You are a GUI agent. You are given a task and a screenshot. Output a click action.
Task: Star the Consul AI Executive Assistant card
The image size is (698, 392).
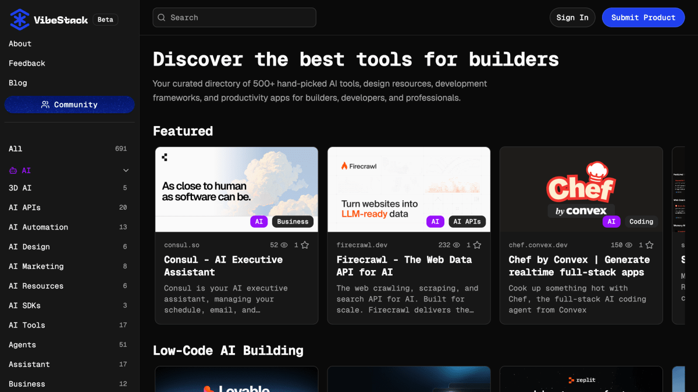click(304, 245)
